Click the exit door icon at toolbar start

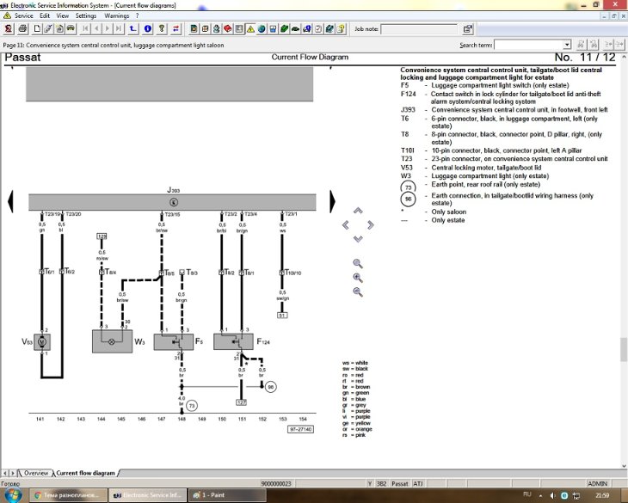point(9,29)
